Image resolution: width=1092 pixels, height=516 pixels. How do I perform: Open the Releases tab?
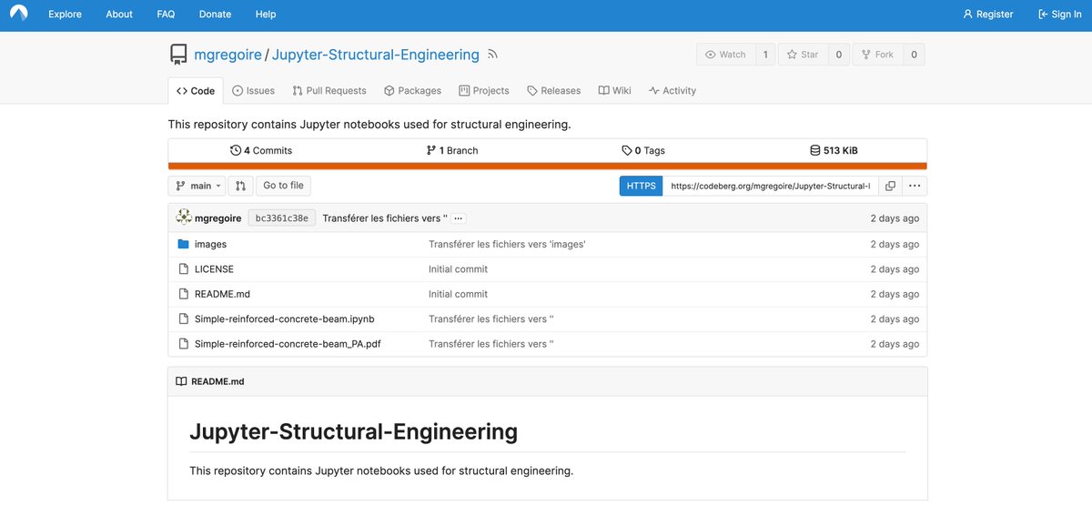[x=554, y=91]
